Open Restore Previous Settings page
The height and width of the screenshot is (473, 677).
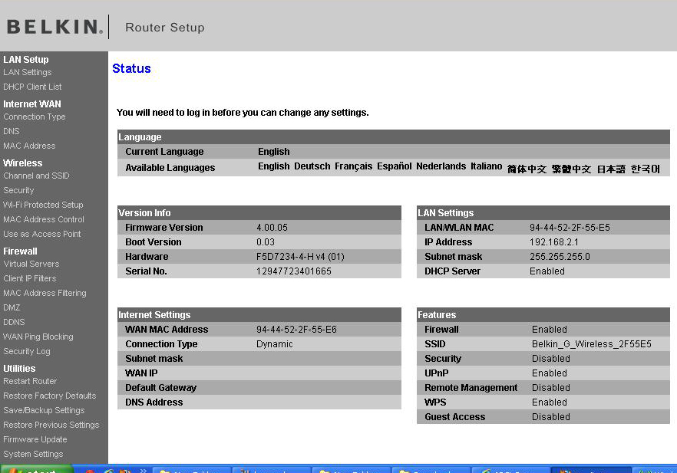tap(51, 425)
